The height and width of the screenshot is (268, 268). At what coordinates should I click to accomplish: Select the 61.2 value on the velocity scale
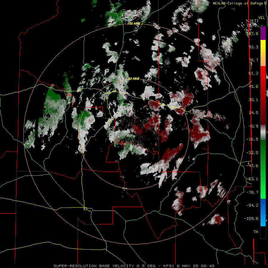point(253,73)
